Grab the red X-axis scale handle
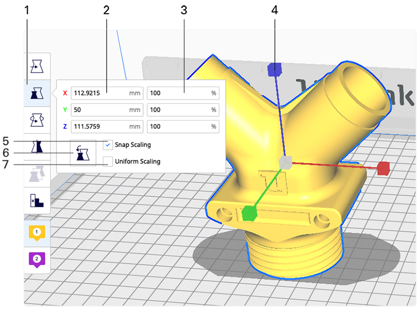This screenshot has width=418, height=309. tap(383, 168)
